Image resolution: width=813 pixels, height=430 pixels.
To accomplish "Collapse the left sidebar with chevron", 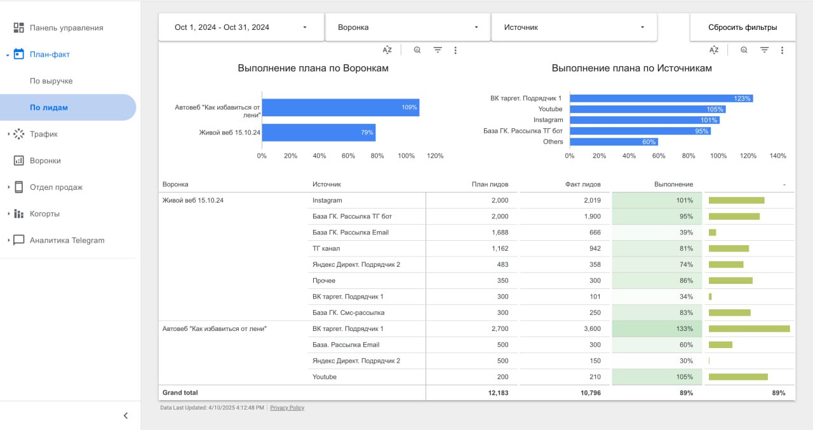I will [125, 415].
